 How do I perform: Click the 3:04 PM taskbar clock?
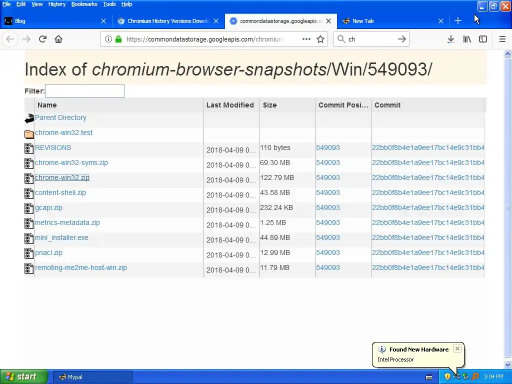click(x=493, y=377)
